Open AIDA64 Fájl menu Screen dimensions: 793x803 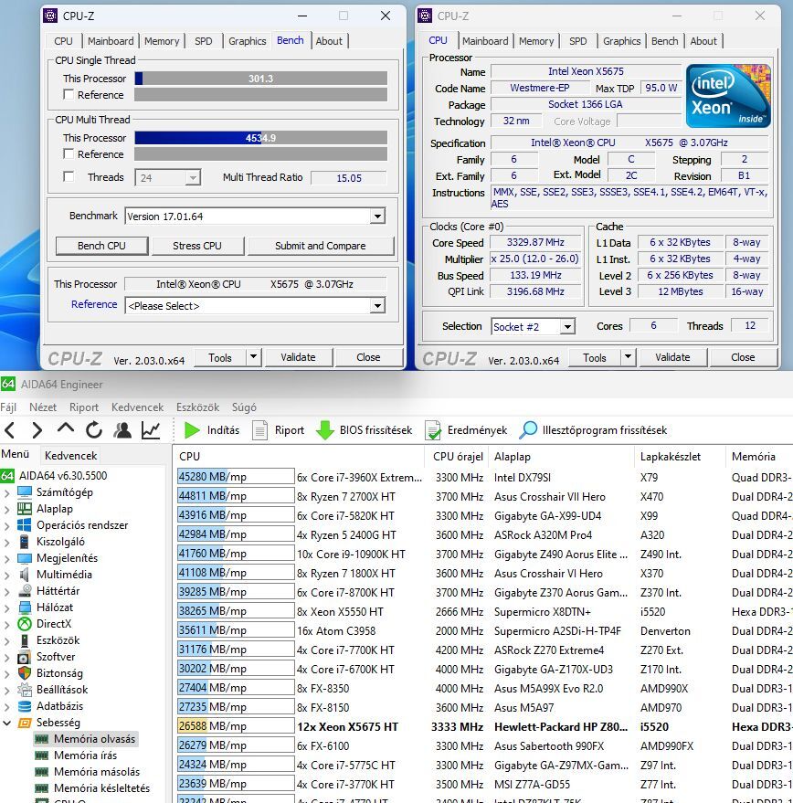[x=9, y=407]
